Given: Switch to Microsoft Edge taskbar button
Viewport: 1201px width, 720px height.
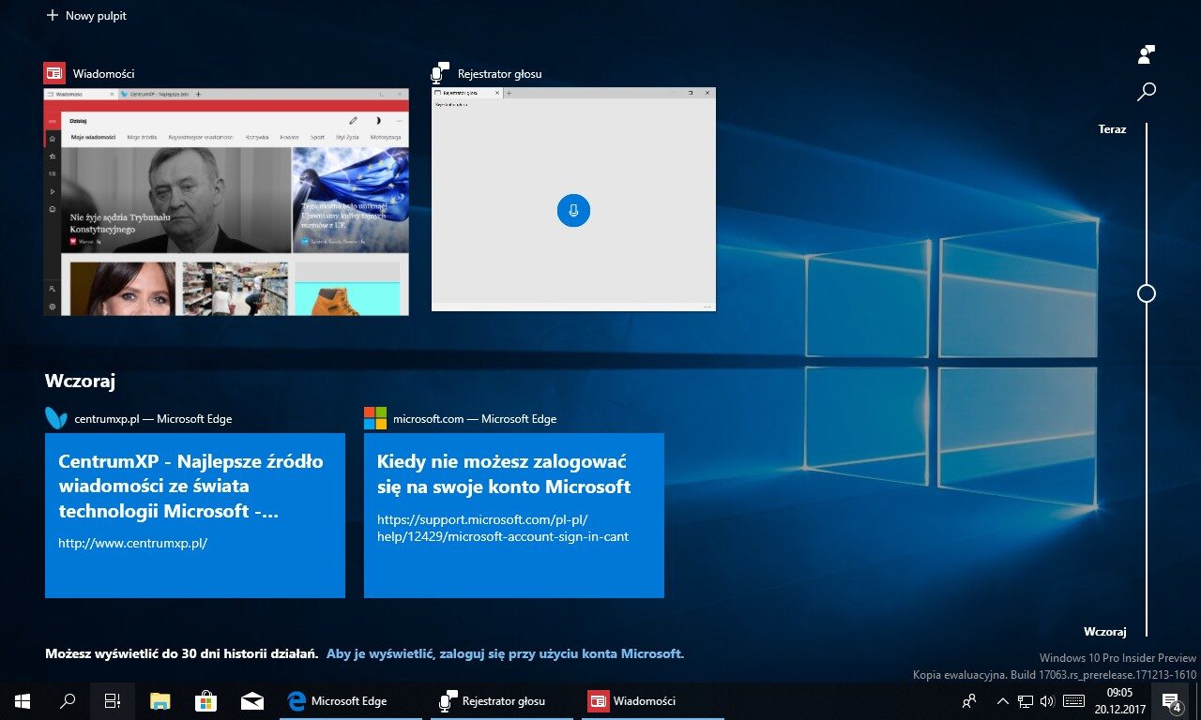Looking at the screenshot, I should (x=351, y=701).
